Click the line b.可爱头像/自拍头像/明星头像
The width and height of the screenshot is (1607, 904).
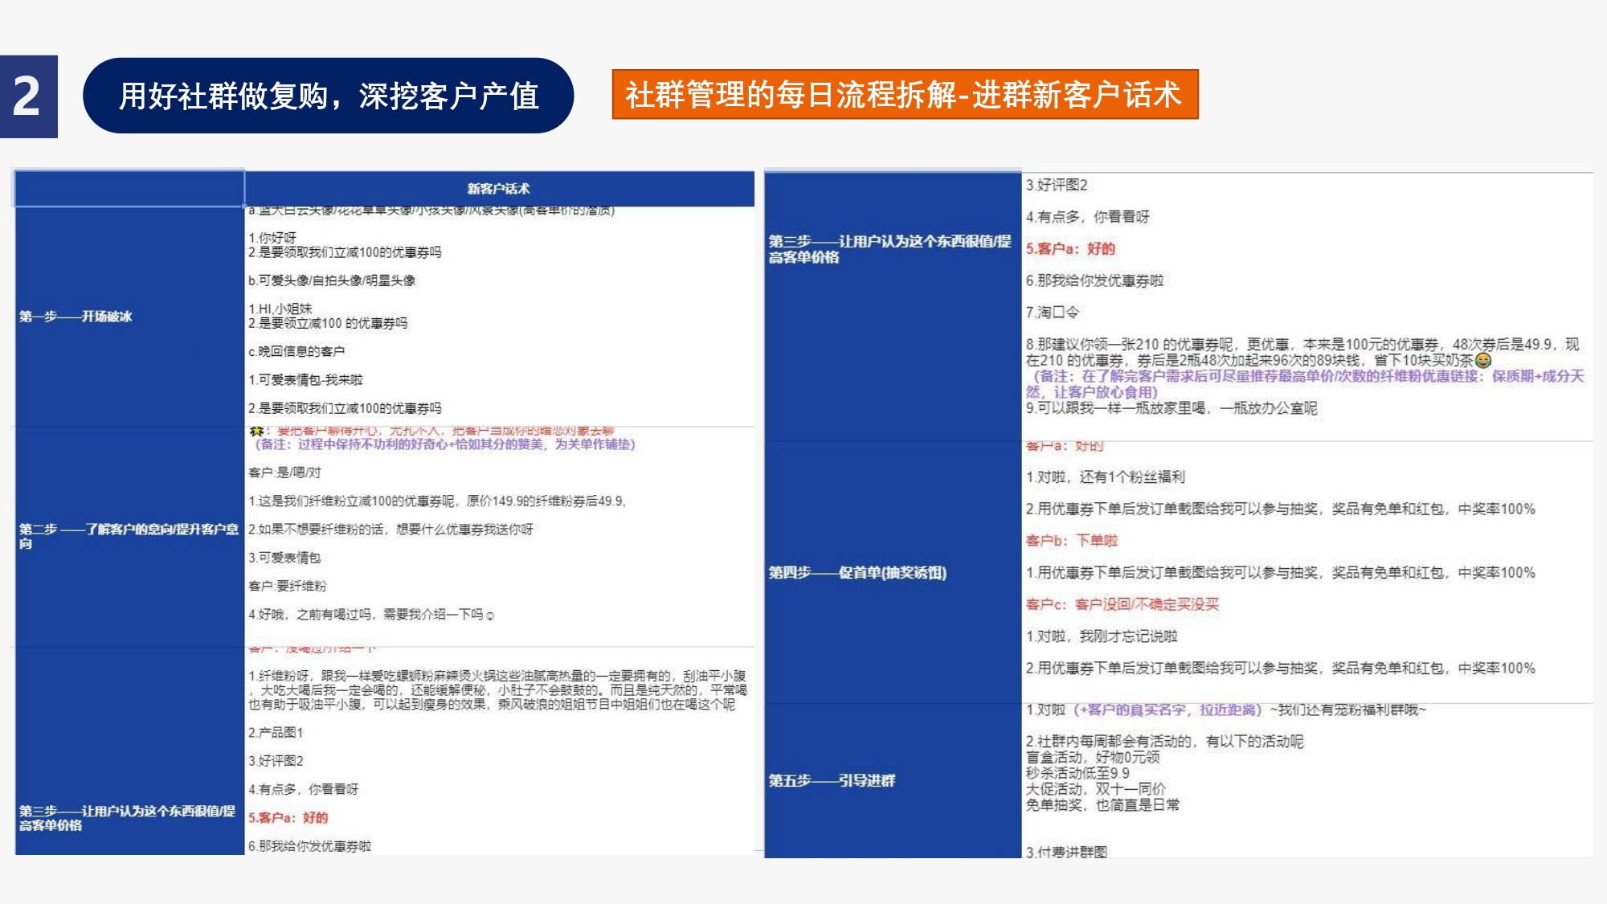(x=332, y=280)
